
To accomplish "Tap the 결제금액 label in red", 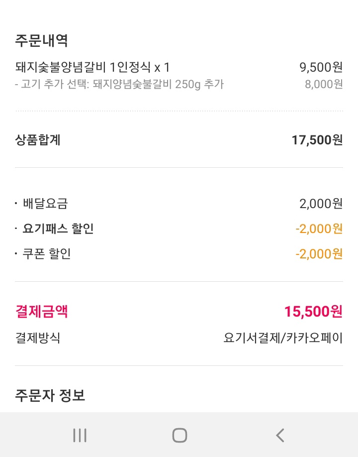I will (x=42, y=312).
